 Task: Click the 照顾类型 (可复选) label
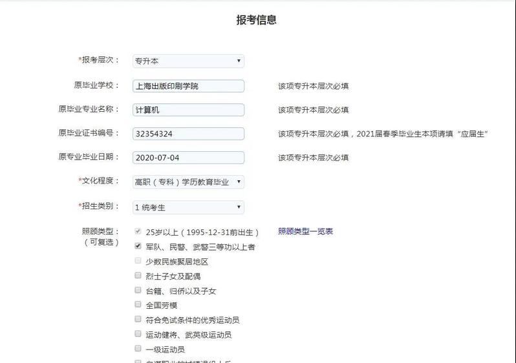coord(100,236)
